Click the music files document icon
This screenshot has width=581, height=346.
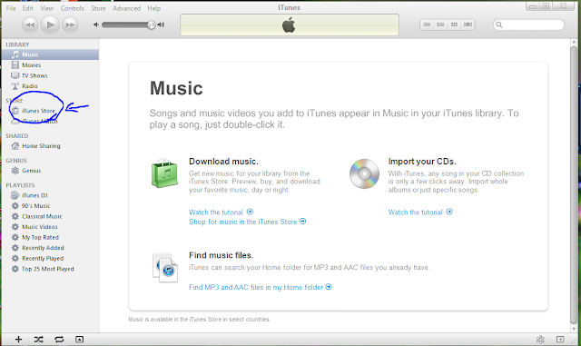165,267
